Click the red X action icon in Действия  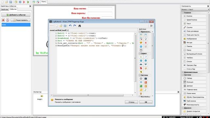[x=146, y=43]
